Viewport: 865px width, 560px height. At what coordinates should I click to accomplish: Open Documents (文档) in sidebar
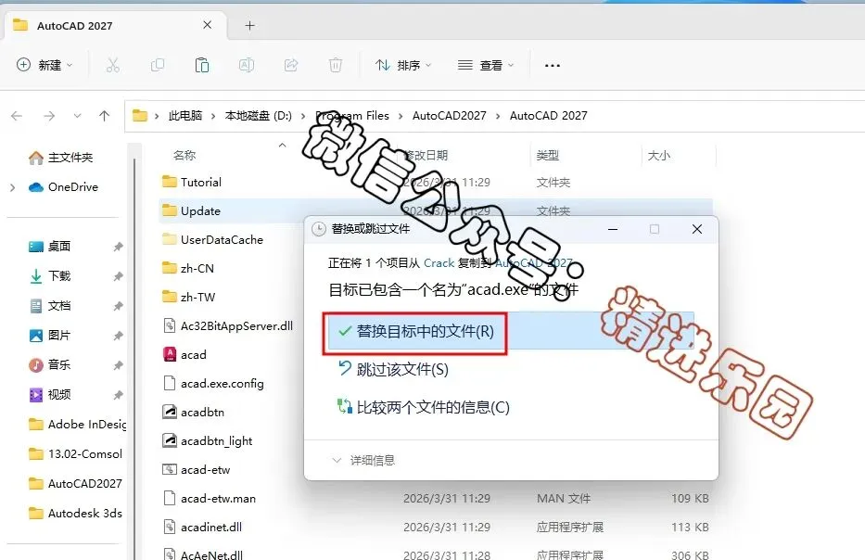click(x=50, y=306)
